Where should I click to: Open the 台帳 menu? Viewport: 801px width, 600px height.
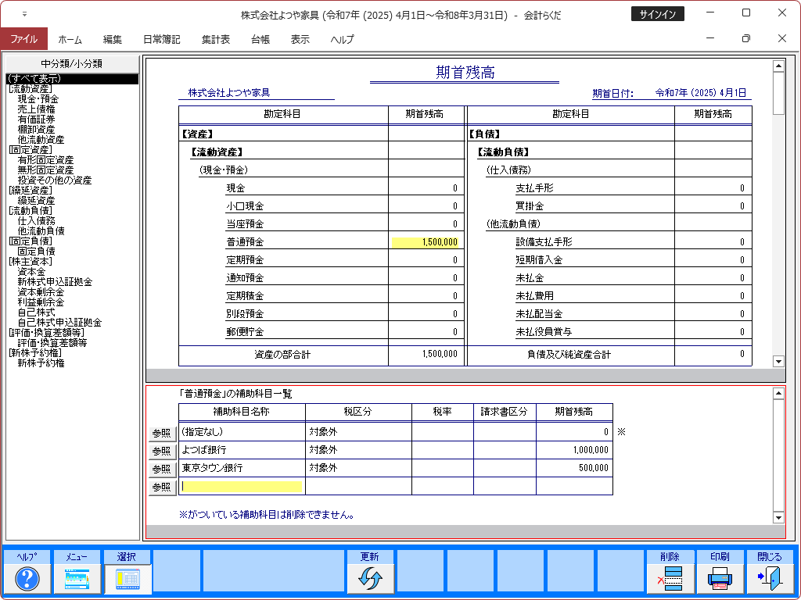(x=260, y=39)
